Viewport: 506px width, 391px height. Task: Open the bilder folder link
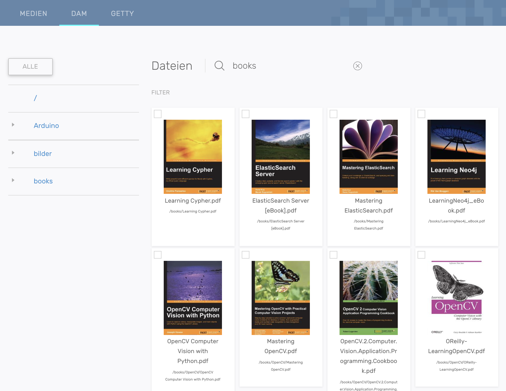pos(43,154)
